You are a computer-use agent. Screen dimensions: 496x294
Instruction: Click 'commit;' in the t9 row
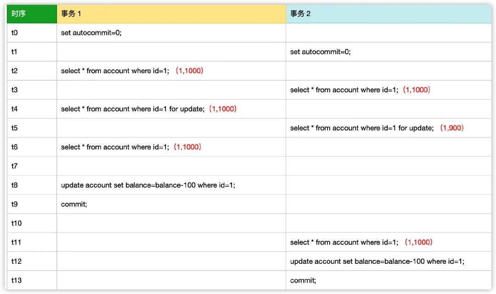(74, 204)
